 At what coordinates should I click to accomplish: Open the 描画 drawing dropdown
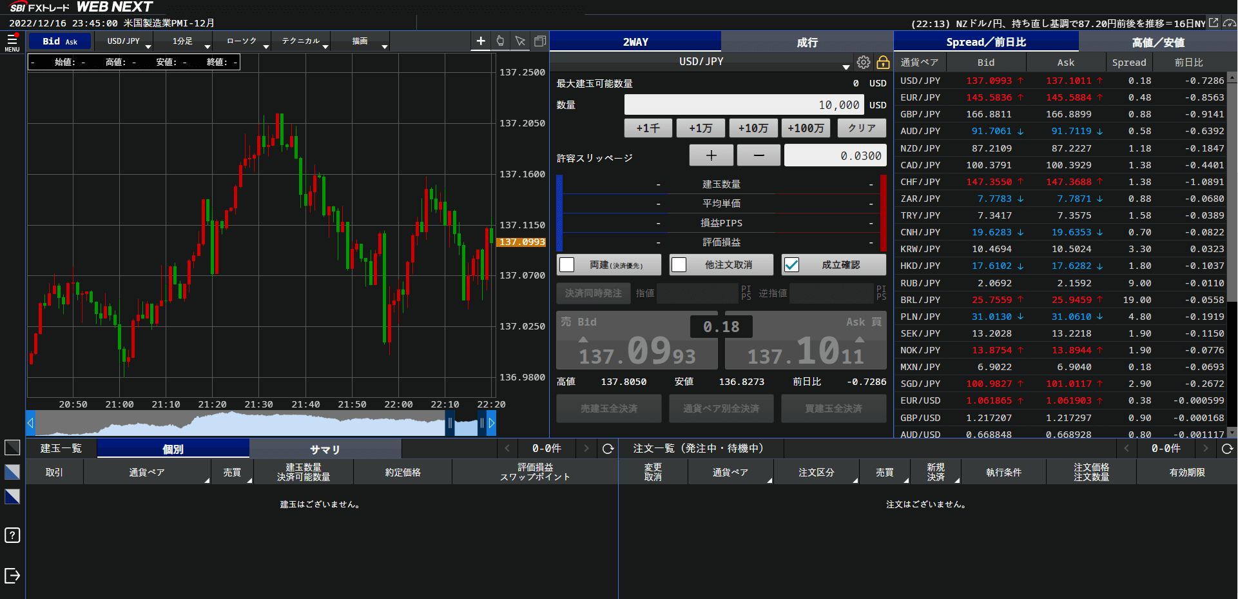pos(360,41)
